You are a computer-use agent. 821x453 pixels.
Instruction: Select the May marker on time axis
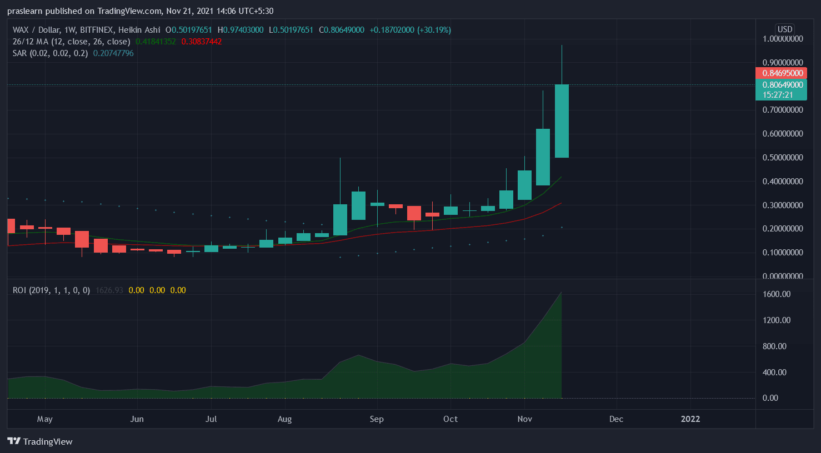(x=45, y=419)
